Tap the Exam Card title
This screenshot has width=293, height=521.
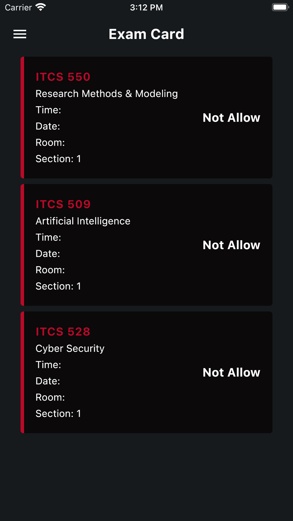(146, 34)
